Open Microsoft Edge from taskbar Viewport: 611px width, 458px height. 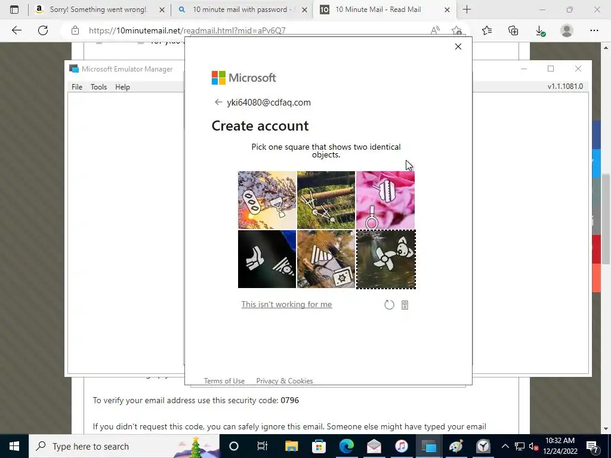(347, 446)
